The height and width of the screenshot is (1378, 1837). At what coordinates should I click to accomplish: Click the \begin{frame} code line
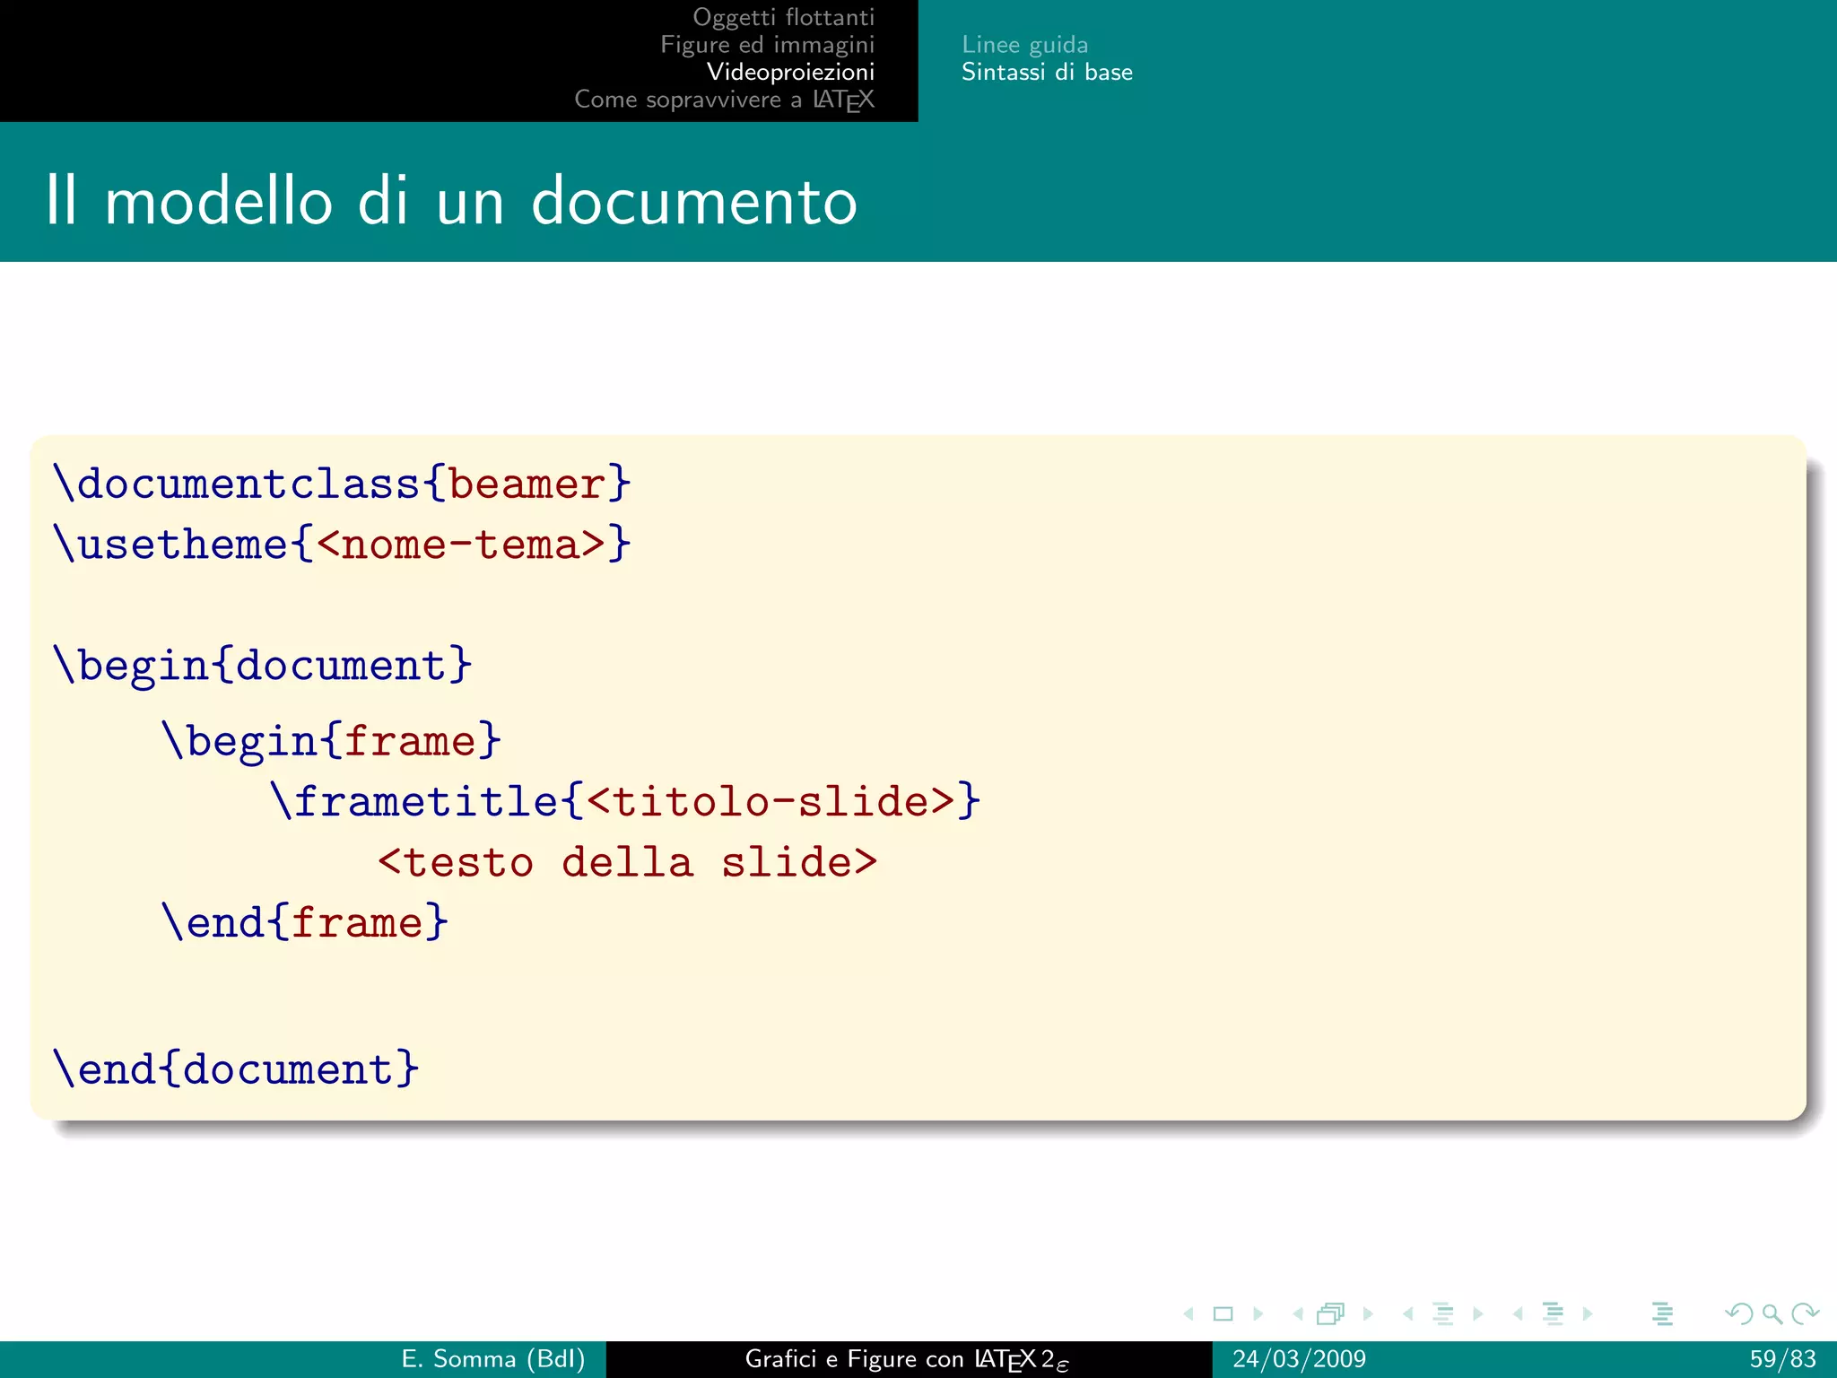tap(331, 741)
